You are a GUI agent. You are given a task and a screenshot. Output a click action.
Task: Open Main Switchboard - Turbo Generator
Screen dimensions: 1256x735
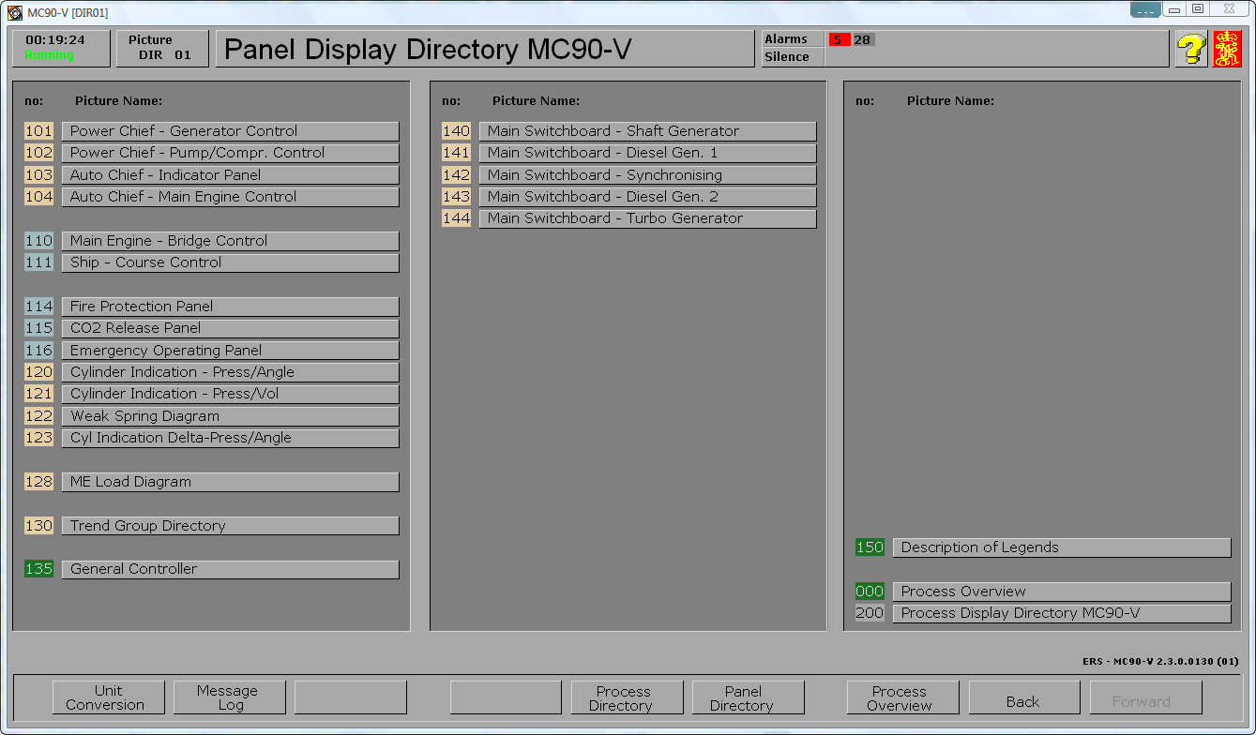point(647,218)
